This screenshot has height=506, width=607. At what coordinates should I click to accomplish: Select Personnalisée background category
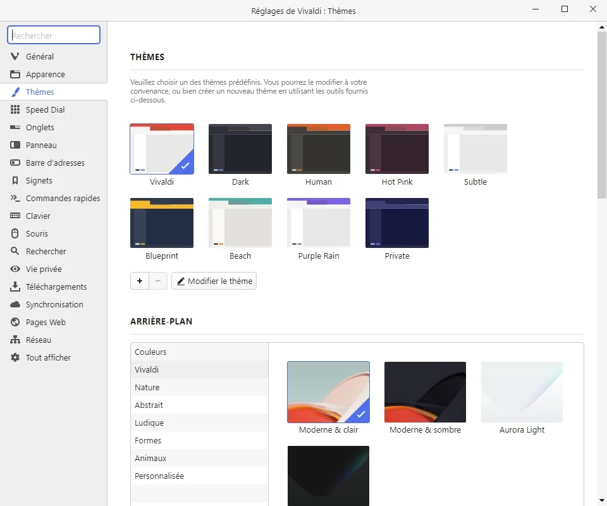pyautogui.click(x=199, y=476)
